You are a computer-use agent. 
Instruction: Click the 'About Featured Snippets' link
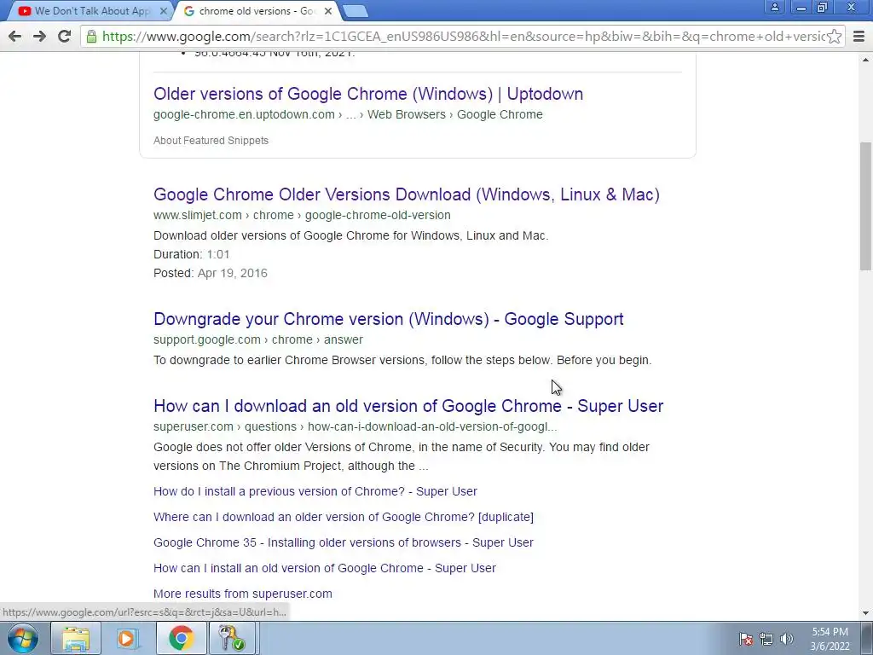pos(211,141)
